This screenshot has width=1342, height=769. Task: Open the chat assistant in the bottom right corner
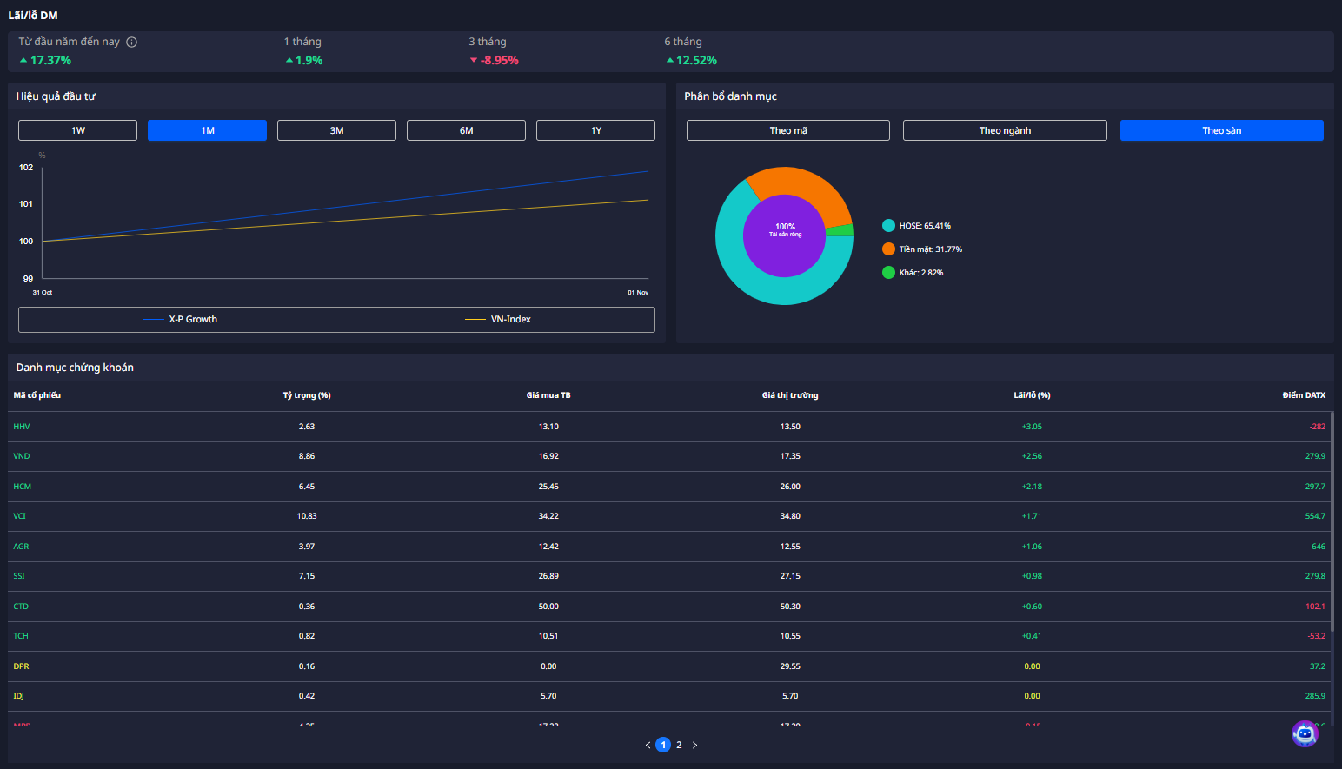pos(1305,733)
